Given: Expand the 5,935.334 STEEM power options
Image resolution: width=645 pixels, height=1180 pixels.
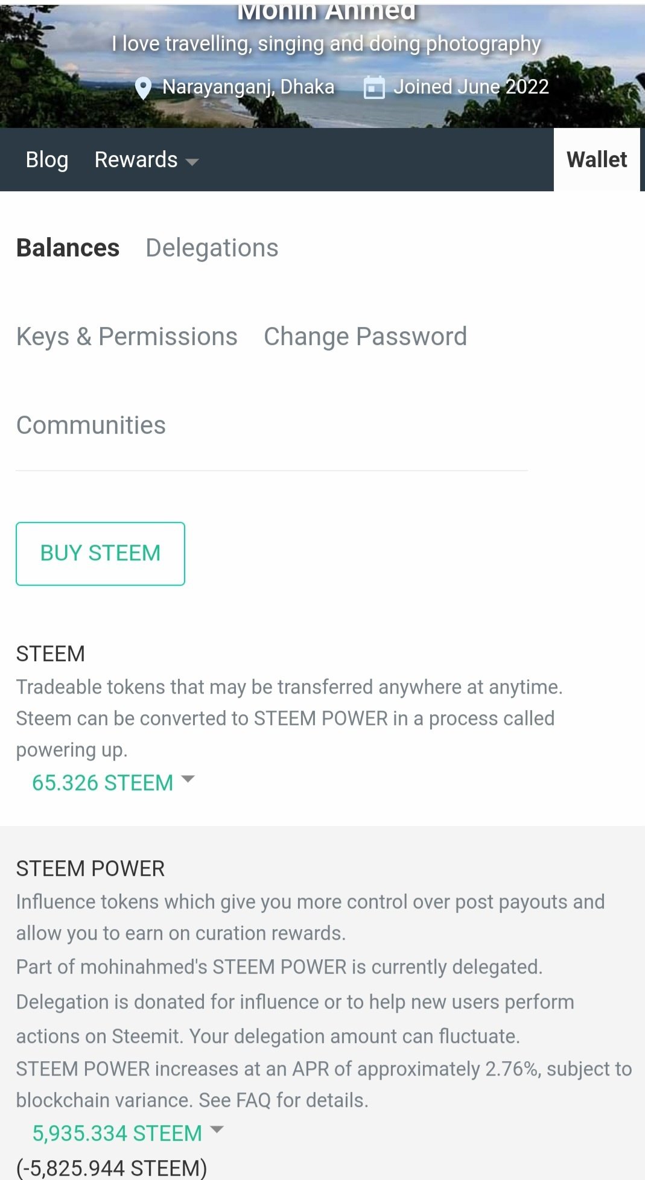Looking at the screenshot, I should coord(117,1133).
